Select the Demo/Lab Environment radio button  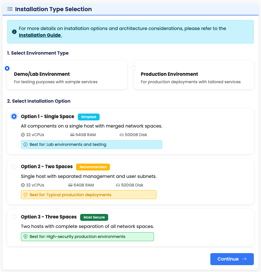(7, 68)
